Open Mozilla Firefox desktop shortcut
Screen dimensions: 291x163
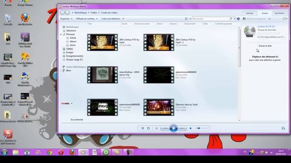point(25,19)
